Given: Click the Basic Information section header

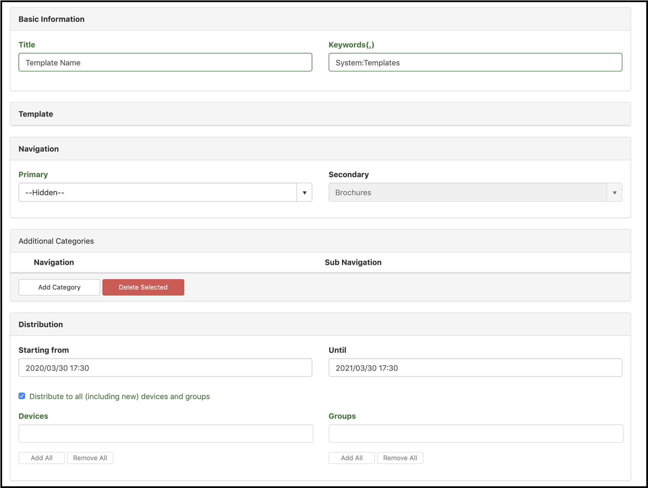Looking at the screenshot, I should pyautogui.click(x=51, y=19).
